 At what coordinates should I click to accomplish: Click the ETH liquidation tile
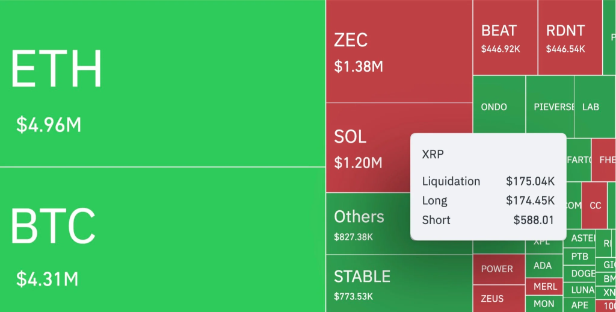pyautogui.click(x=162, y=83)
